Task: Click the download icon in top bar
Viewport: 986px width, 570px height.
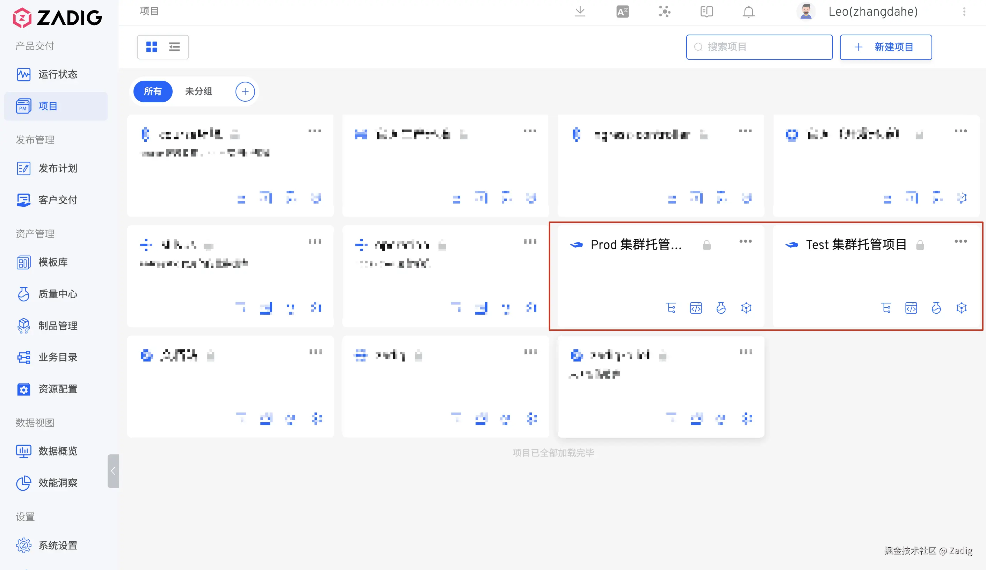Action: pos(580,12)
